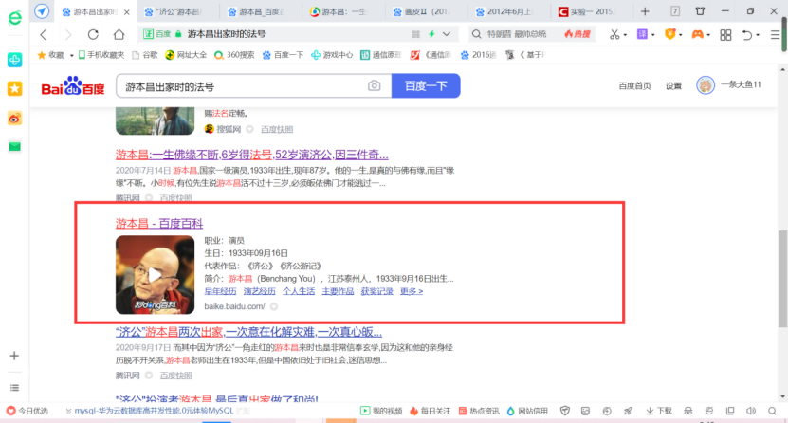The image size is (788, 423).
Task: Open the sidebar list menu icon
Action: pos(14,387)
